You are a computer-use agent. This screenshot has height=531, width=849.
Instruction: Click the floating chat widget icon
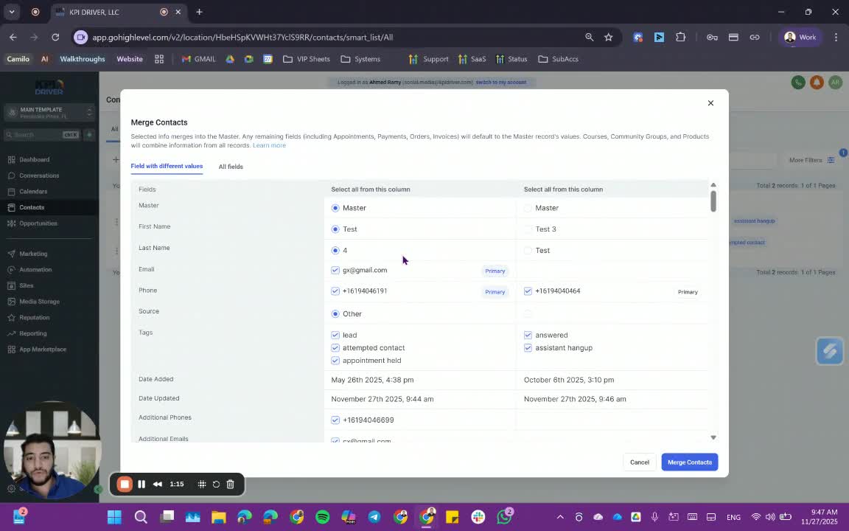pos(830,351)
